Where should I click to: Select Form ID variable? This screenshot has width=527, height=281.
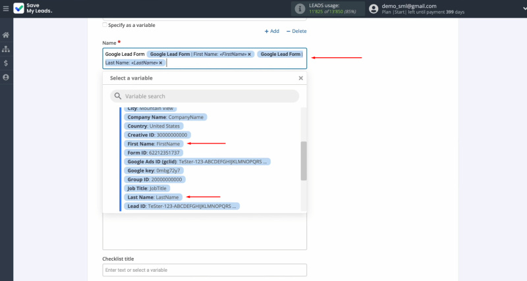point(153,153)
